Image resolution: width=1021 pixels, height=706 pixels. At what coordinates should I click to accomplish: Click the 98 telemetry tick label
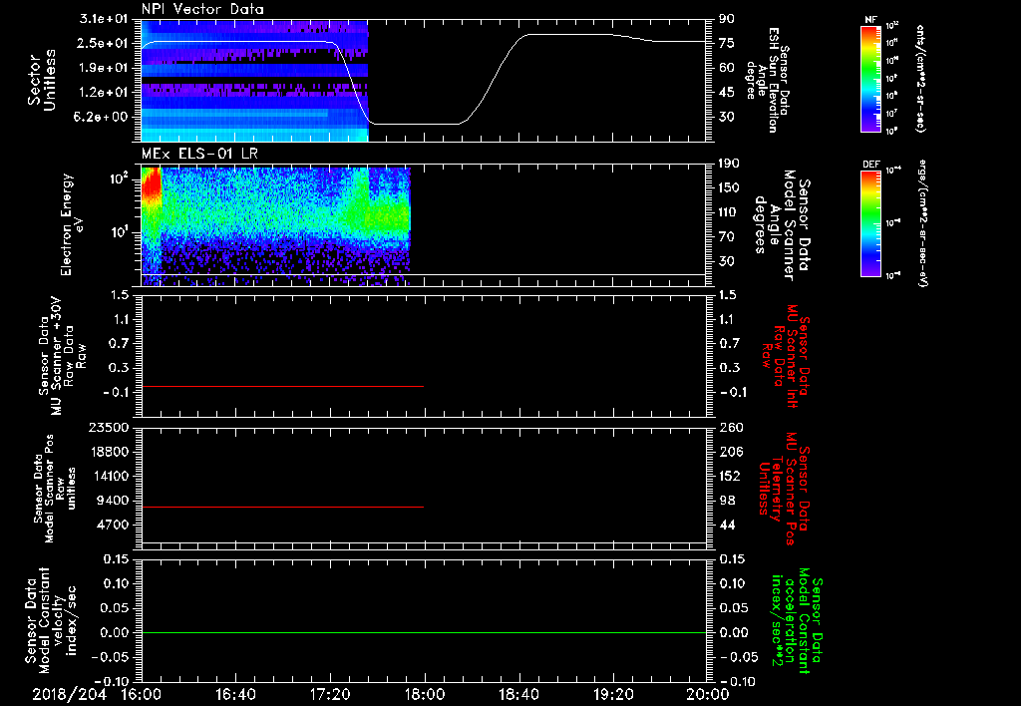(x=727, y=501)
